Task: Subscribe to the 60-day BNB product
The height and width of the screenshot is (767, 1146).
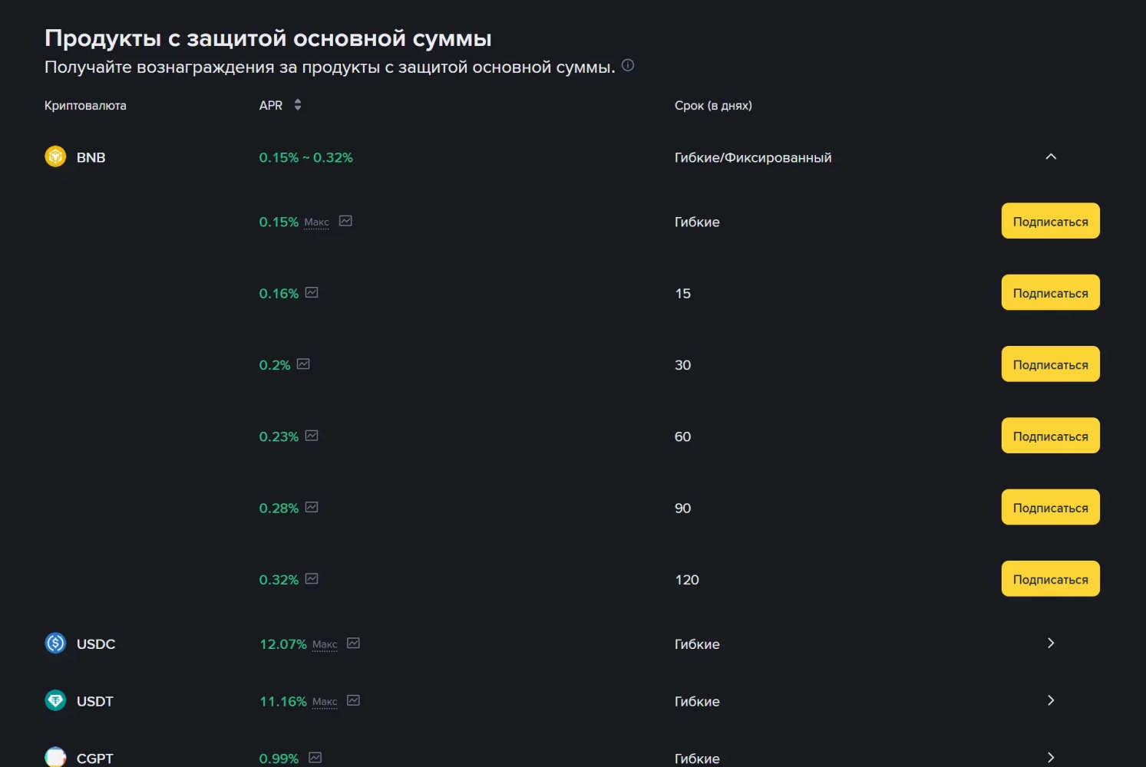Action: pos(1050,436)
